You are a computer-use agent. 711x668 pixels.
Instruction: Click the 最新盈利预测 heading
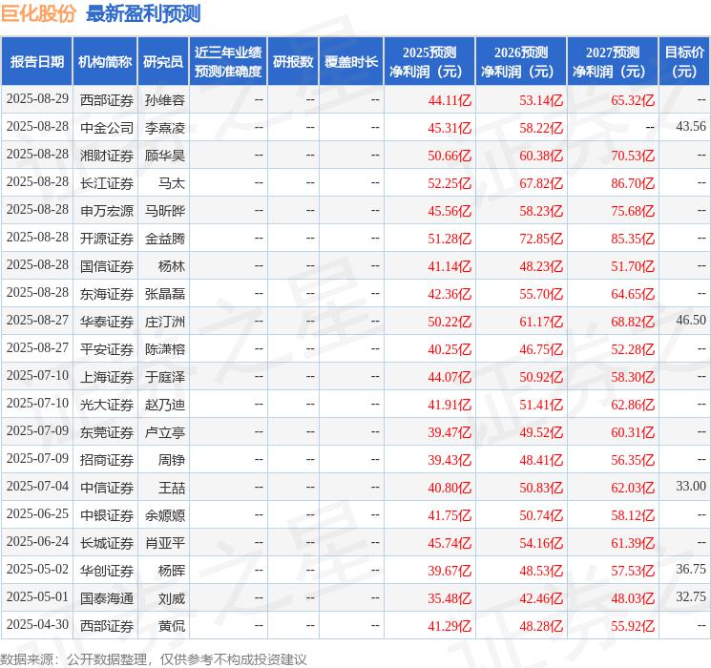pos(143,13)
